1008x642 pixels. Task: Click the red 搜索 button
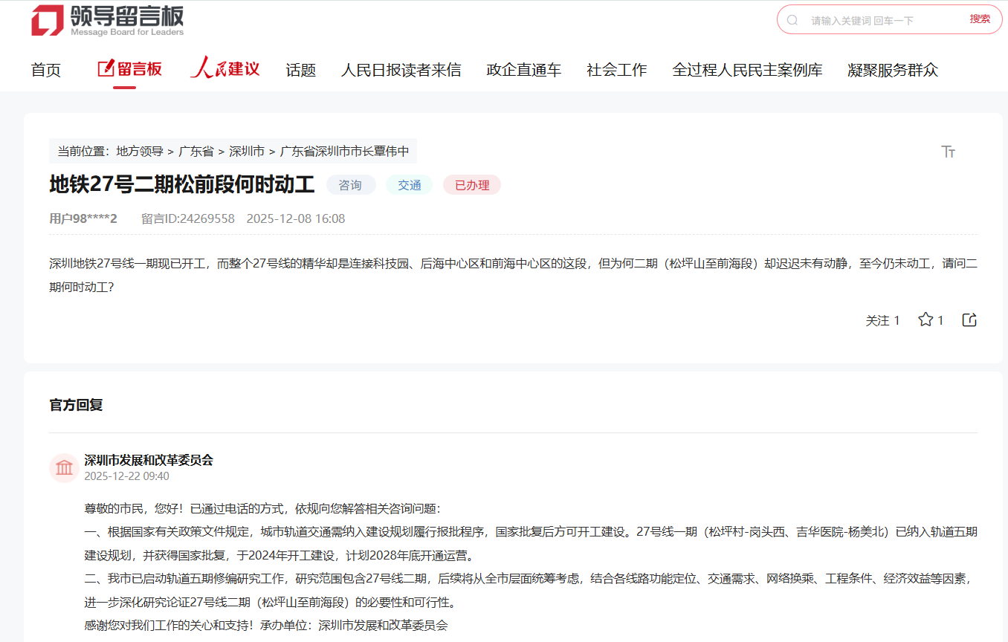tap(980, 19)
